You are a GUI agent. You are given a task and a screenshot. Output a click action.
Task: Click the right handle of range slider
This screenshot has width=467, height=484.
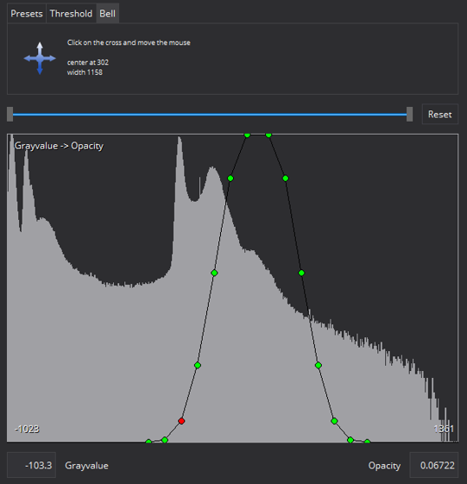tap(409, 114)
